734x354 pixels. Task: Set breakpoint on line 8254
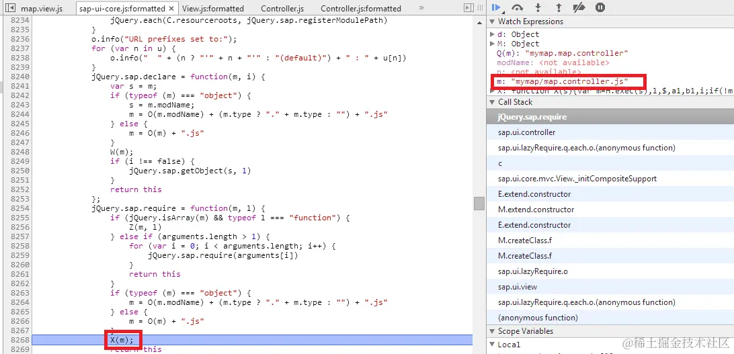[19, 208]
